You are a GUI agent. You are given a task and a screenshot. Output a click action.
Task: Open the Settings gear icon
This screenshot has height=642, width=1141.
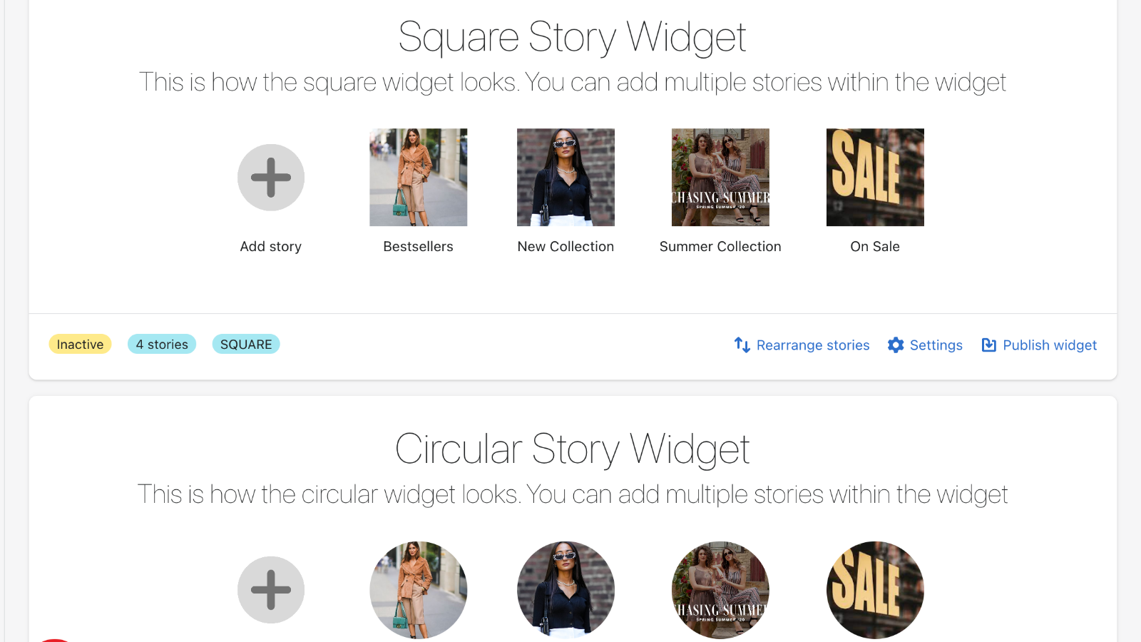896,345
